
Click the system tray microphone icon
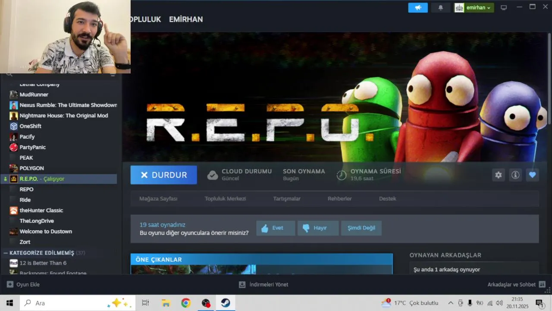tap(470, 303)
